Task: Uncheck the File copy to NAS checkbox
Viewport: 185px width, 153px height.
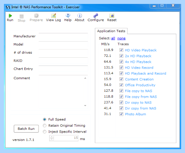Action: 121,91
